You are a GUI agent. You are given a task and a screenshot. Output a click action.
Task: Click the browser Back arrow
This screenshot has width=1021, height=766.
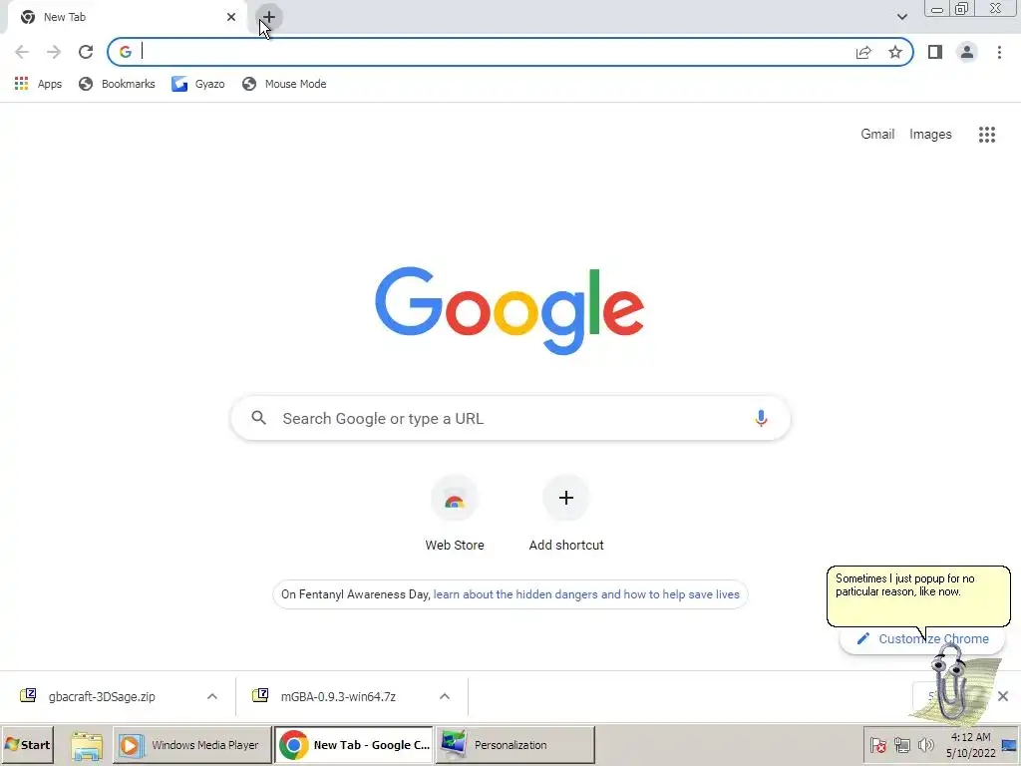[22, 52]
